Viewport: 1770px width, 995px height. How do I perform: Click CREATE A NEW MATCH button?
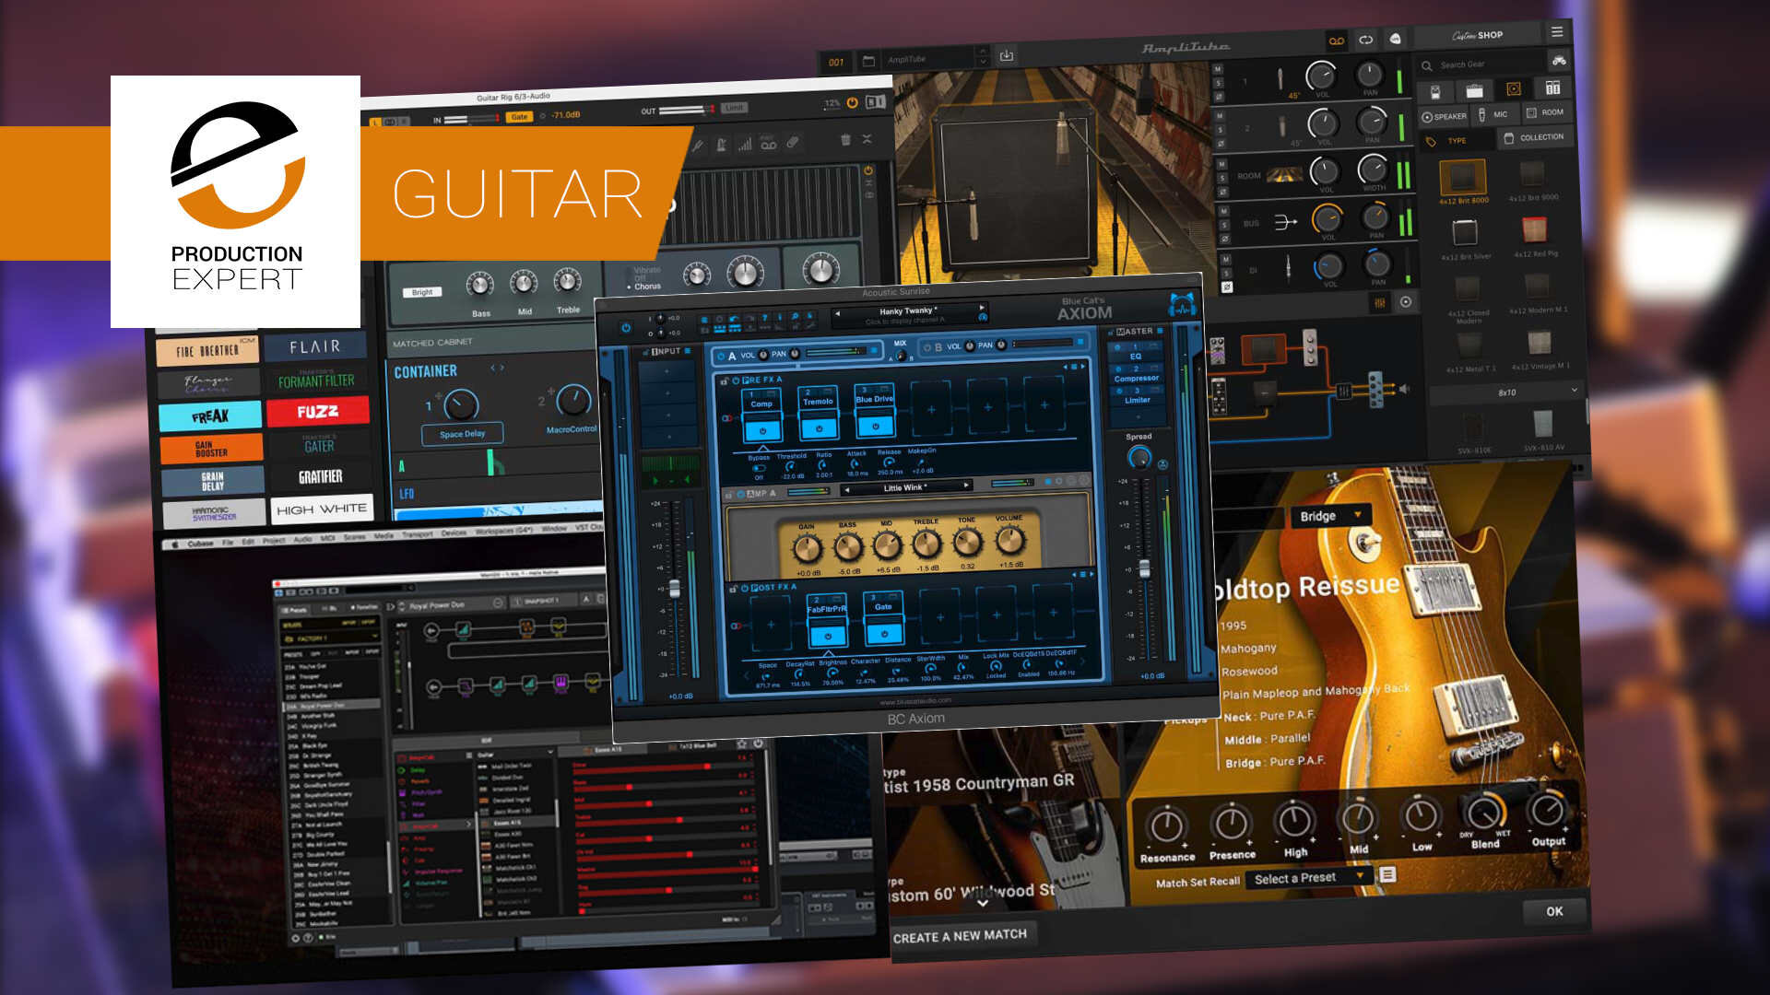(x=960, y=936)
